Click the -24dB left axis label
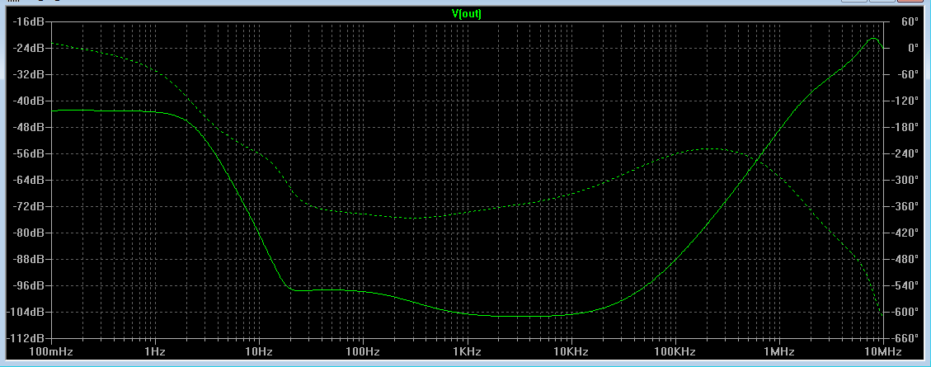The height and width of the screenshot is (367, 931). (31, 48)
